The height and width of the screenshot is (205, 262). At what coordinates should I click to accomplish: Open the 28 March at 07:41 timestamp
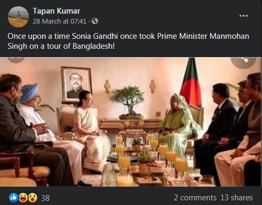coord(60,21)
